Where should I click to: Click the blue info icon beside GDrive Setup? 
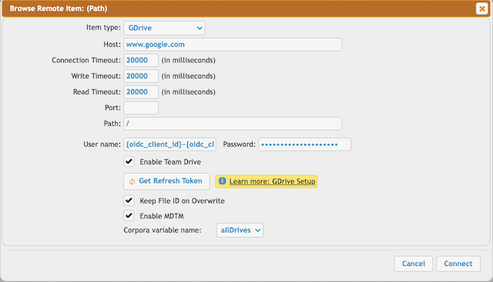coord(222,181)
